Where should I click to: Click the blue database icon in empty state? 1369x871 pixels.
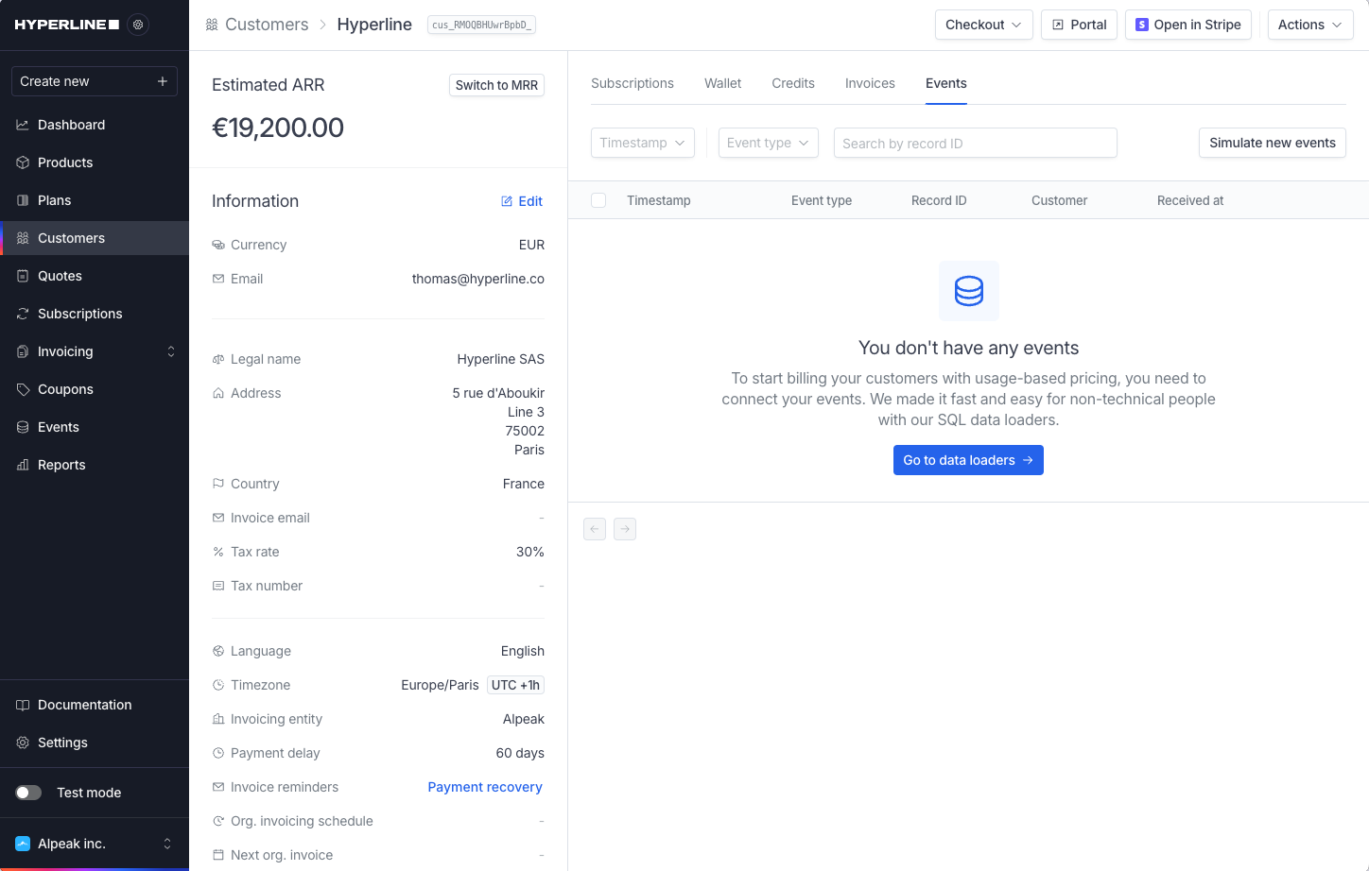point(969,291)
